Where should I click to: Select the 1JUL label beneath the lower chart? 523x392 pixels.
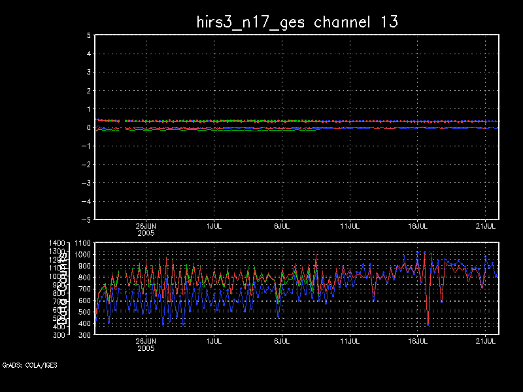(213, 340)
